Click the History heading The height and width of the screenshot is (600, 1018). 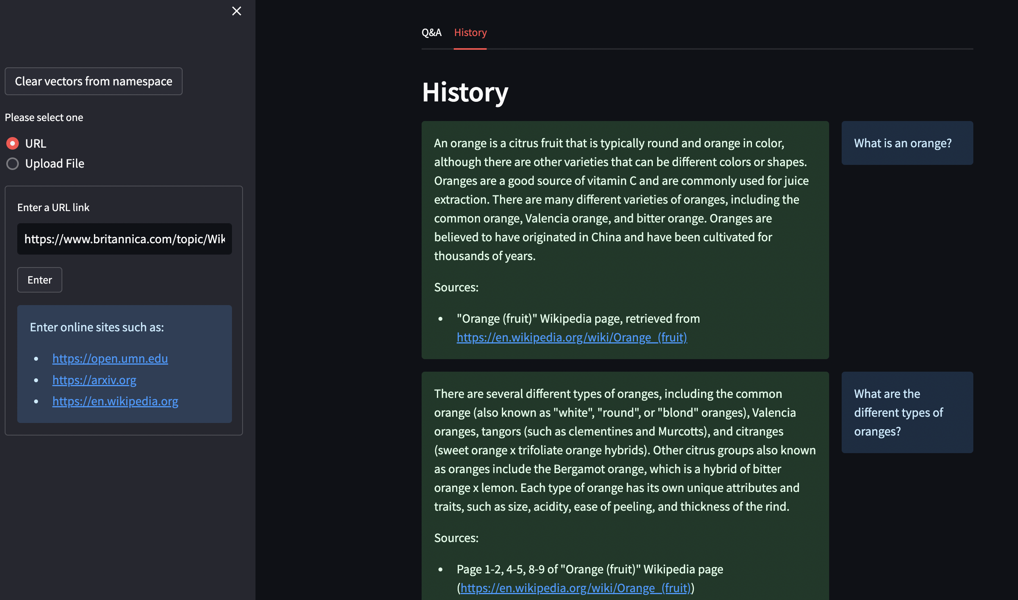pyautogui.click(x=465, y=92)
